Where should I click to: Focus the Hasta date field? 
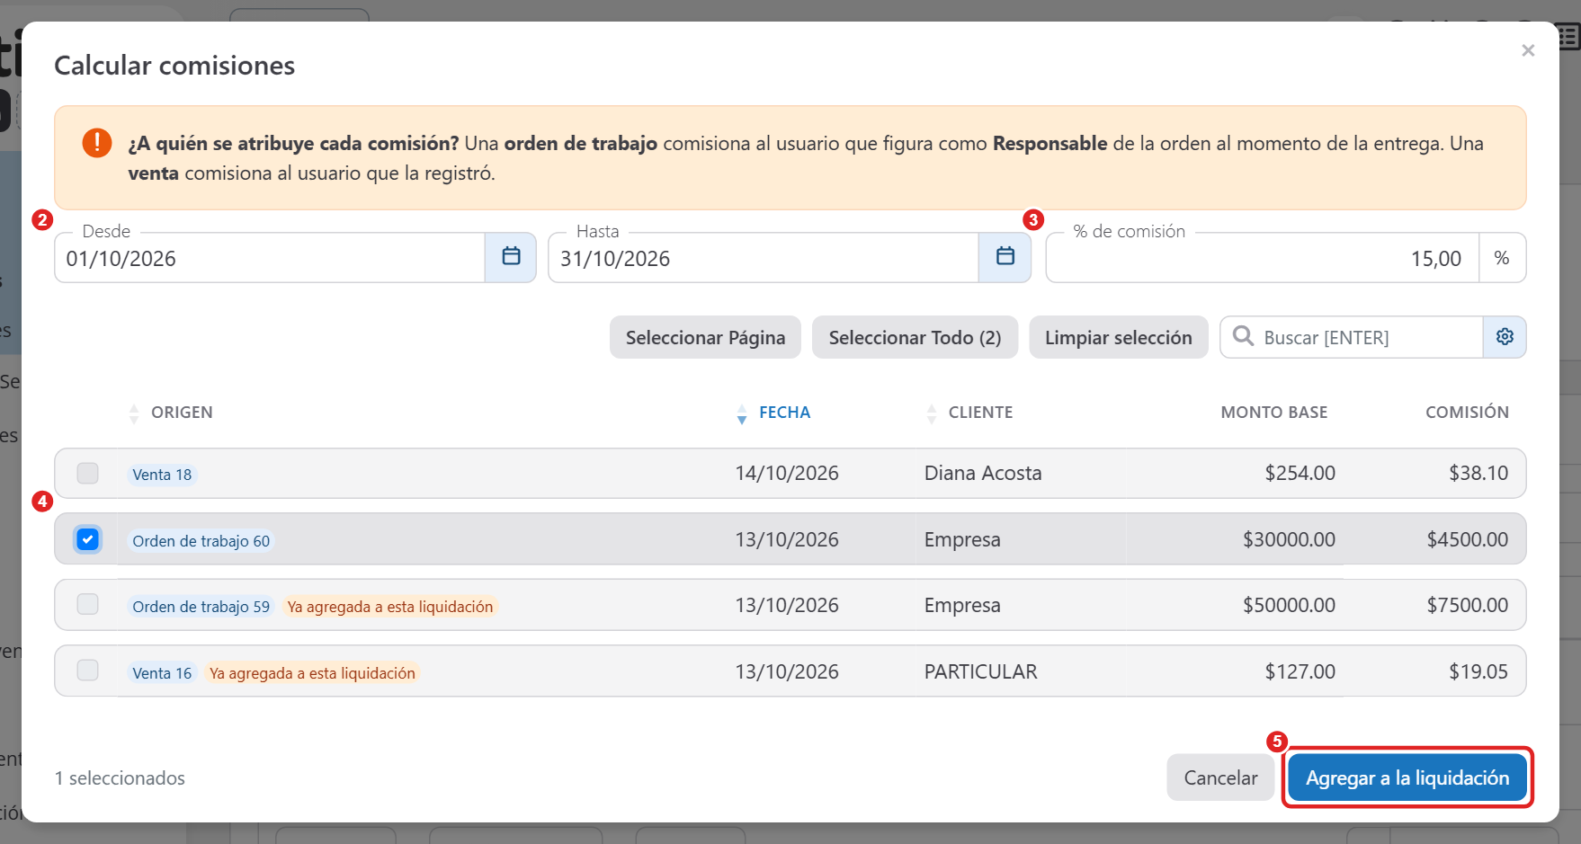click(764, 258)
